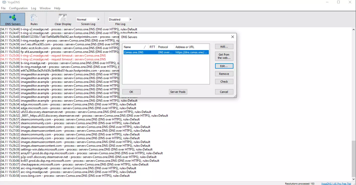
Task: Close the DNS Servers dialog with X
Action: click(233, 37)
